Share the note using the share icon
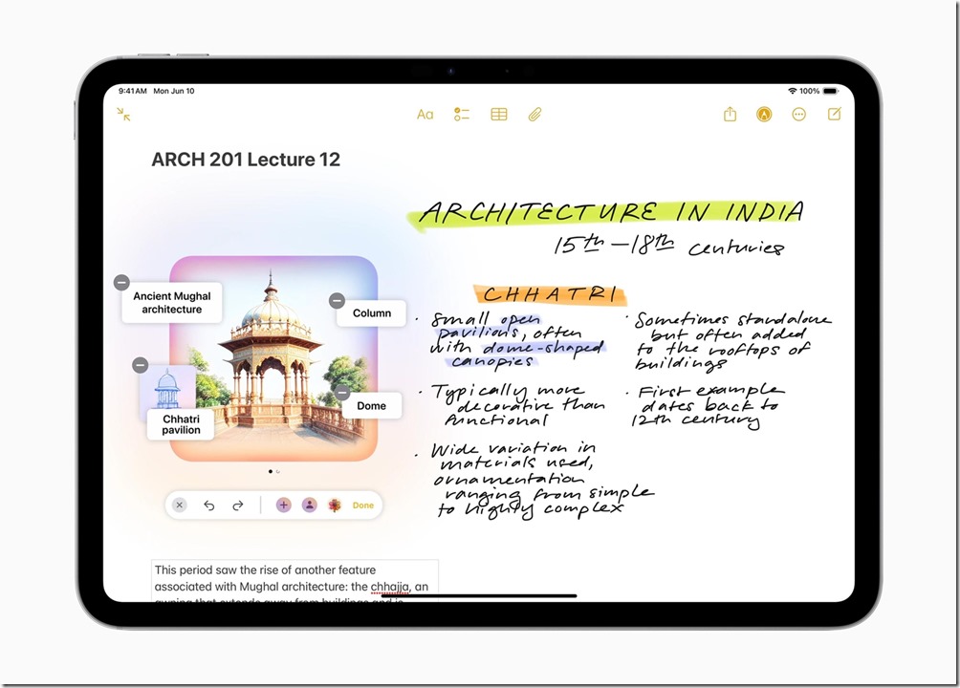The image size is (960, 688). [730, 115]
